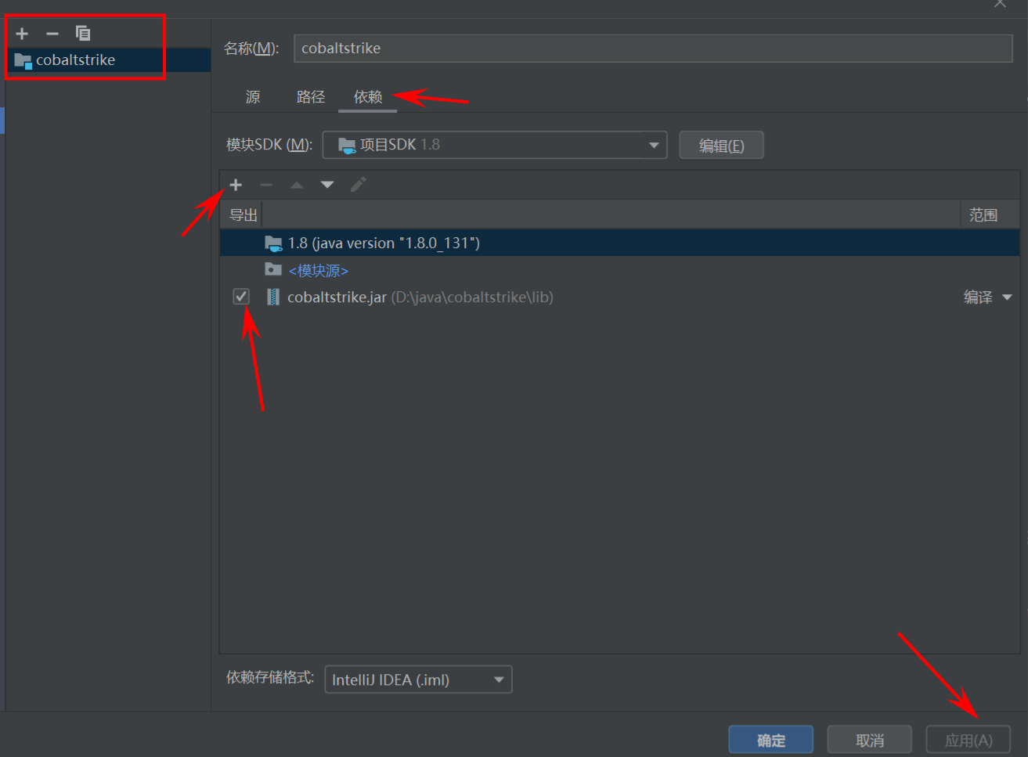Move dependency up with arrow icon
This screenshot has width=1028, height=757.
click(297, 185)
